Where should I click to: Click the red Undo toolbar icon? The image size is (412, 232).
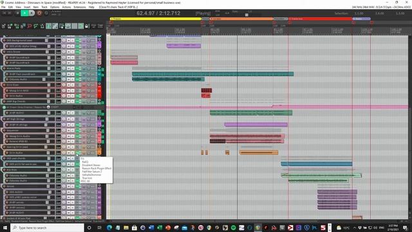pos(29,26)
